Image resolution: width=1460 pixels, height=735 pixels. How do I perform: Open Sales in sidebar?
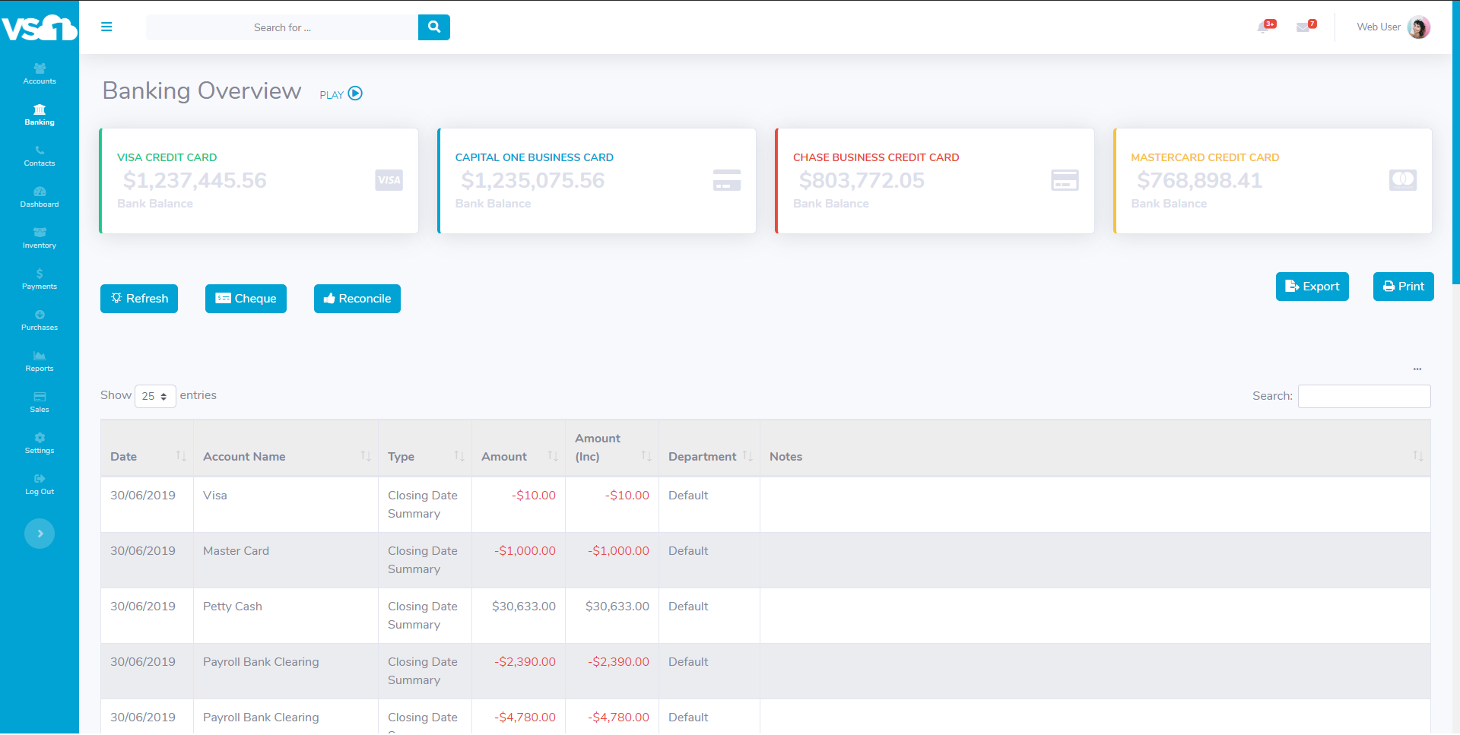pos(40,402)
